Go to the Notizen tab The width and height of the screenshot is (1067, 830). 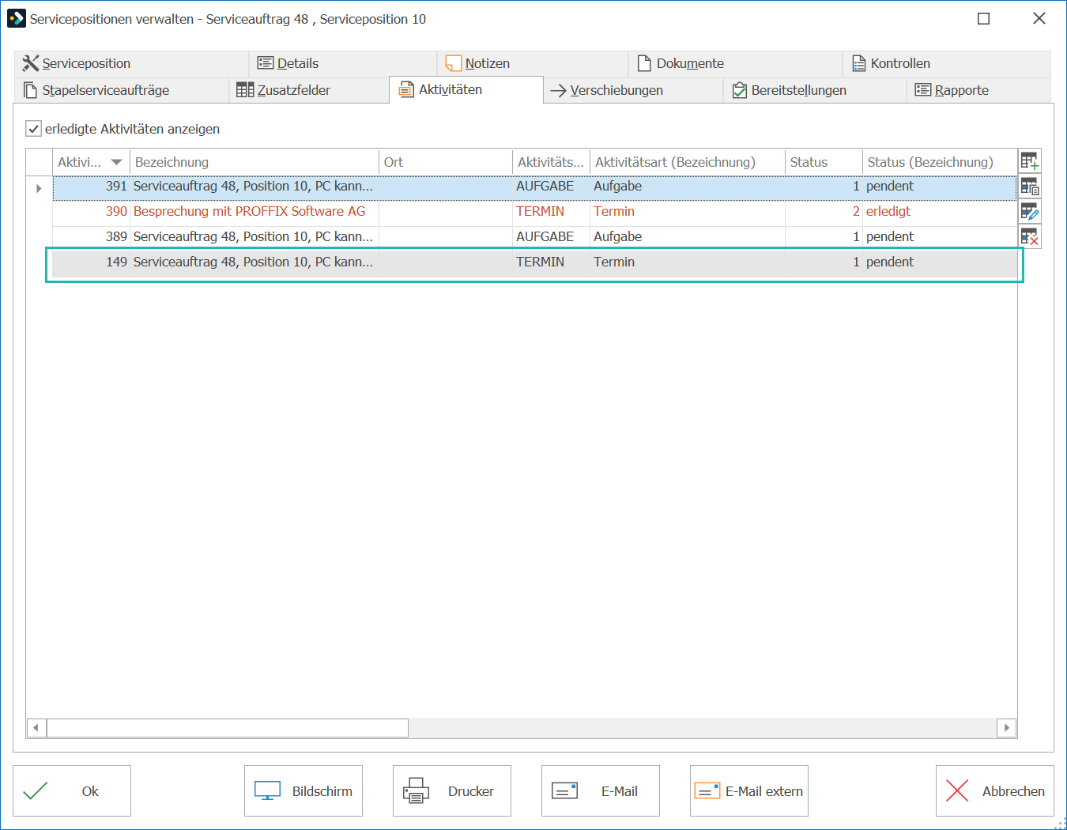click(533, 63)
